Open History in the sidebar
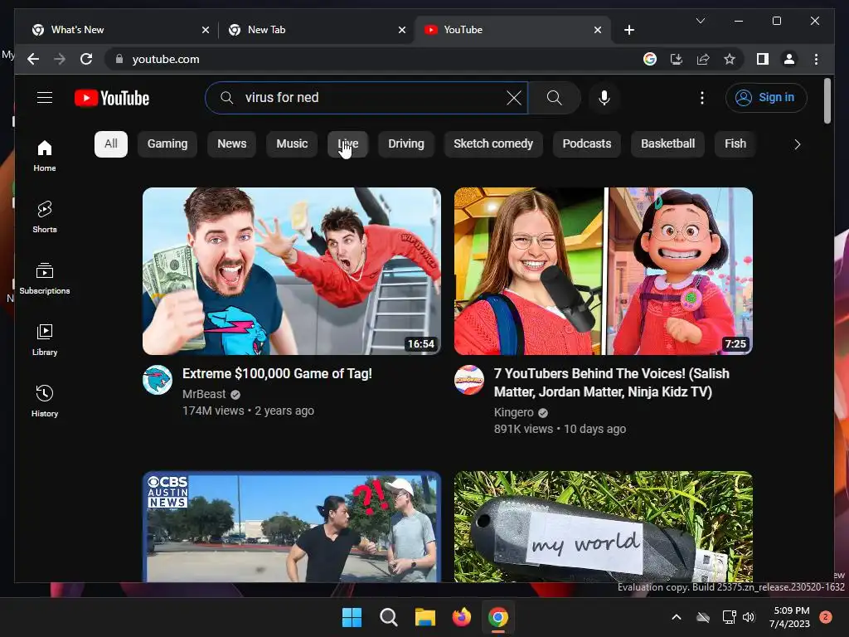The width and height of the screenshot is (849, 637). [45, 401]
